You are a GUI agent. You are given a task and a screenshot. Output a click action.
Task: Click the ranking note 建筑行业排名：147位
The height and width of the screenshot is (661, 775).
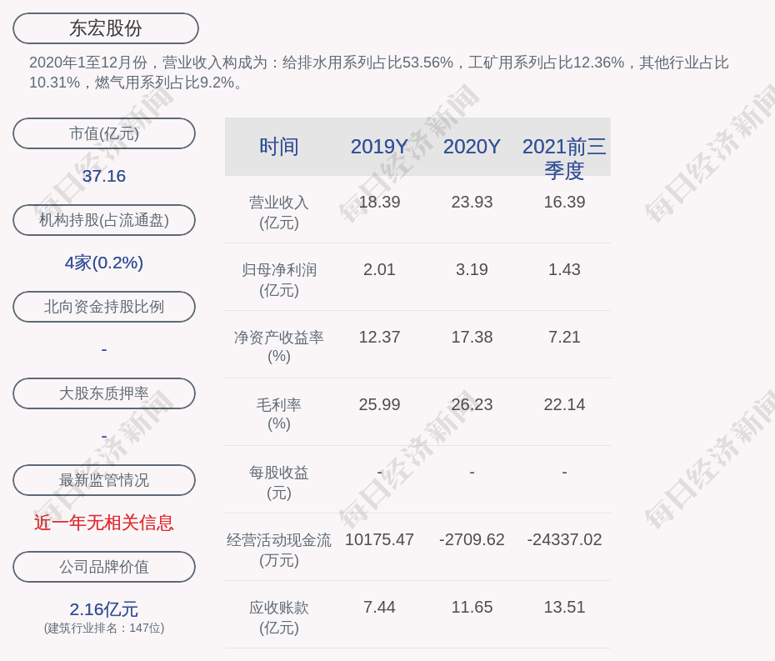104,628
